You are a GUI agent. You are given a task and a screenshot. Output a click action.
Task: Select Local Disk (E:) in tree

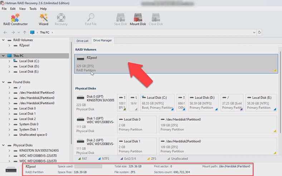tap(29, 72)
